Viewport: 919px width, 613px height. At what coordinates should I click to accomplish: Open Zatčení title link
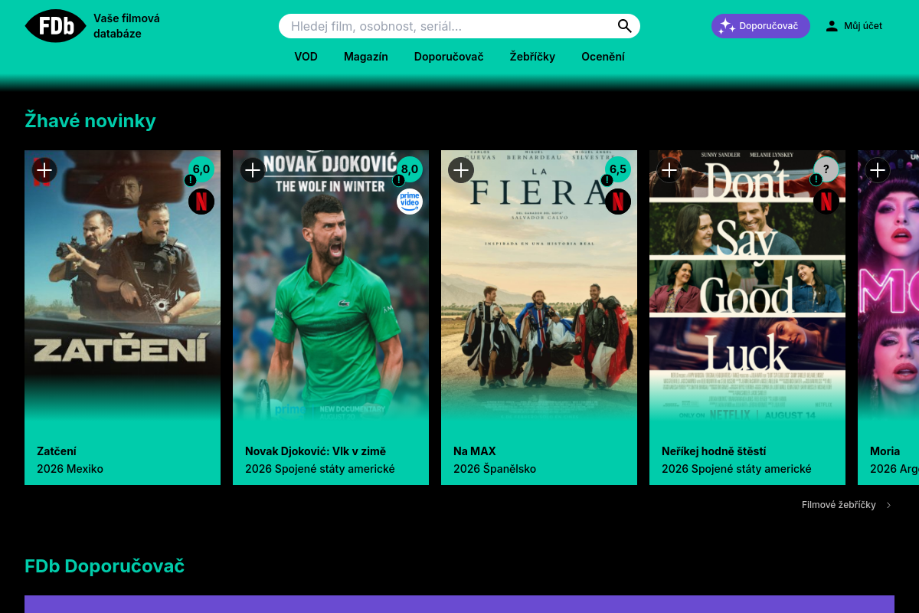[57, 451]
